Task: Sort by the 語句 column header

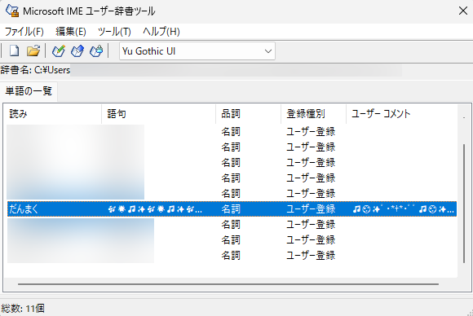Action: point(159,114)
